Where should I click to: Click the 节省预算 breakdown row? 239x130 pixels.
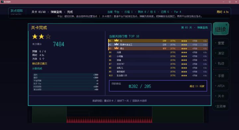click(x=65, y=81)
